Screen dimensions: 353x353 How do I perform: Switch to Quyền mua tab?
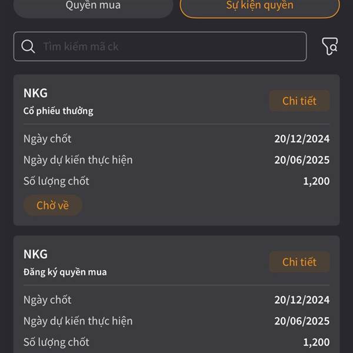click(x=93, y=5)
